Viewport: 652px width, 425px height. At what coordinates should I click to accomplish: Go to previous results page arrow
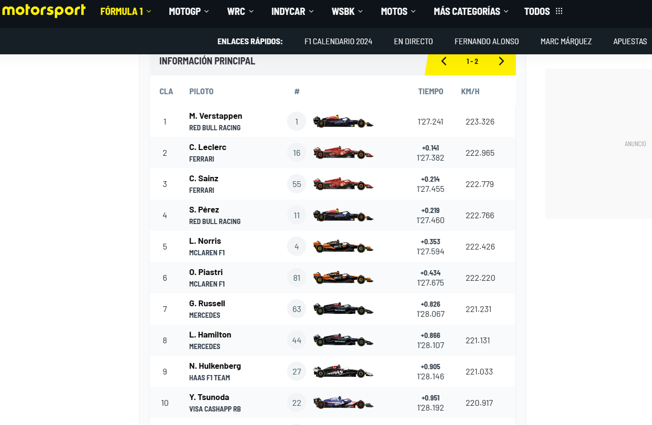(x=444, y=61)
